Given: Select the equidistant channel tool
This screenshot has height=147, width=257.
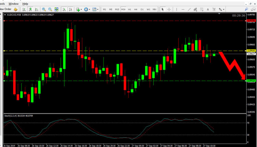Looking at the screenshot, I should tap(195, 10).
